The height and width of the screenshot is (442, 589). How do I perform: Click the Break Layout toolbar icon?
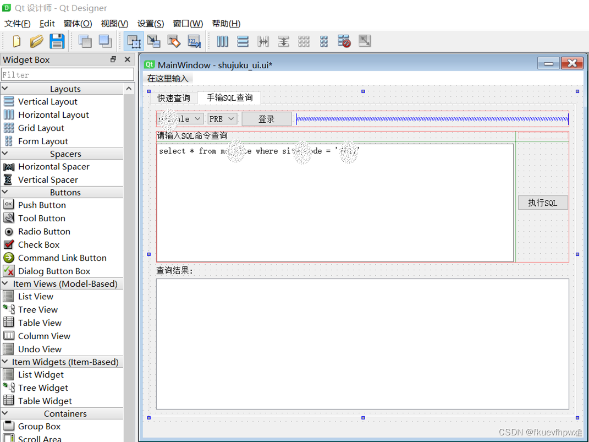[344, 41]
